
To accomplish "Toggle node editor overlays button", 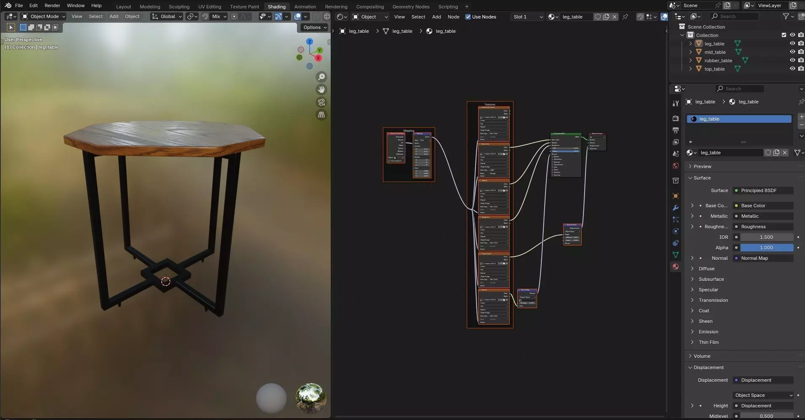I will tap(664, 17).
